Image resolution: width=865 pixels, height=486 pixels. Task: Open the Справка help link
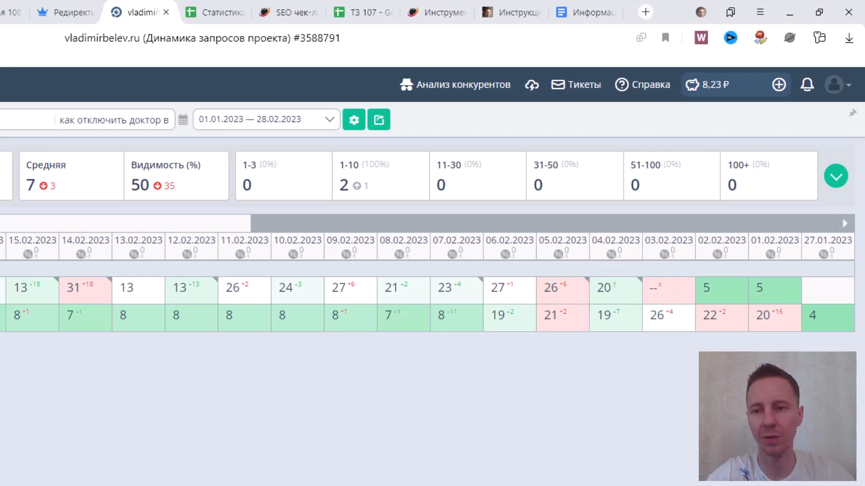(x=642, y=85)
